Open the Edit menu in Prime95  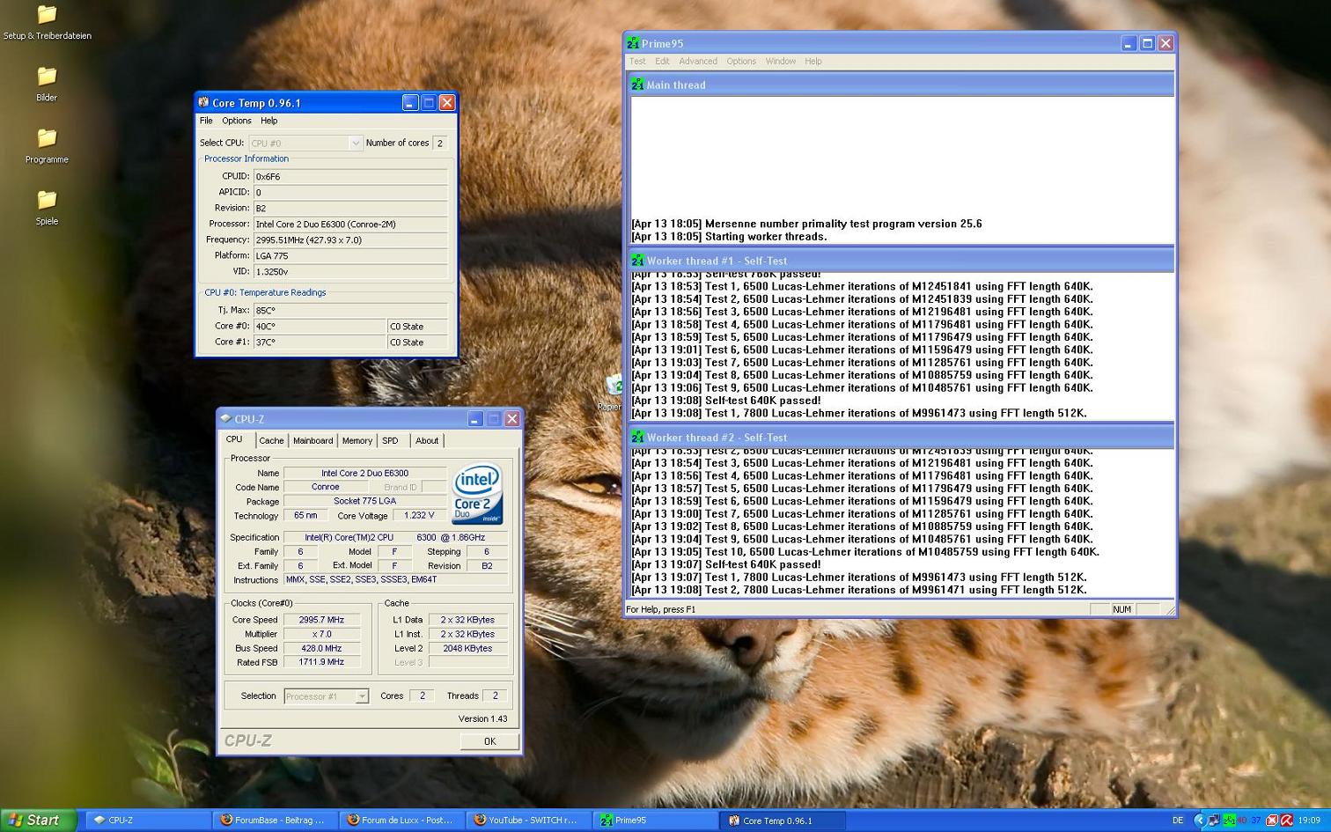pos(662,61)
